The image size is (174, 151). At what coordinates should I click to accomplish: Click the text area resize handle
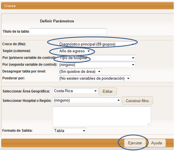click(x=148, y=124)
